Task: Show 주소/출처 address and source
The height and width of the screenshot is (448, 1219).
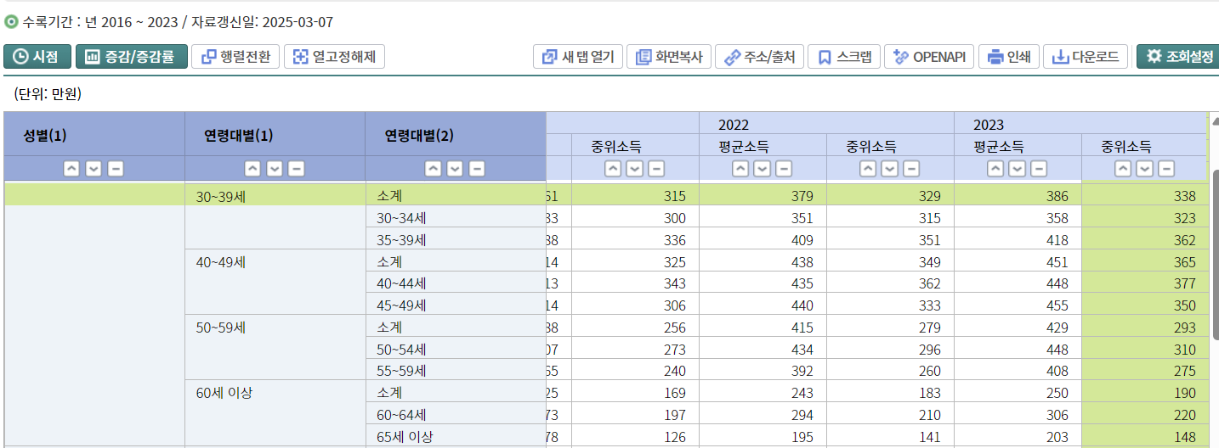Action: (x=760, y=57)
